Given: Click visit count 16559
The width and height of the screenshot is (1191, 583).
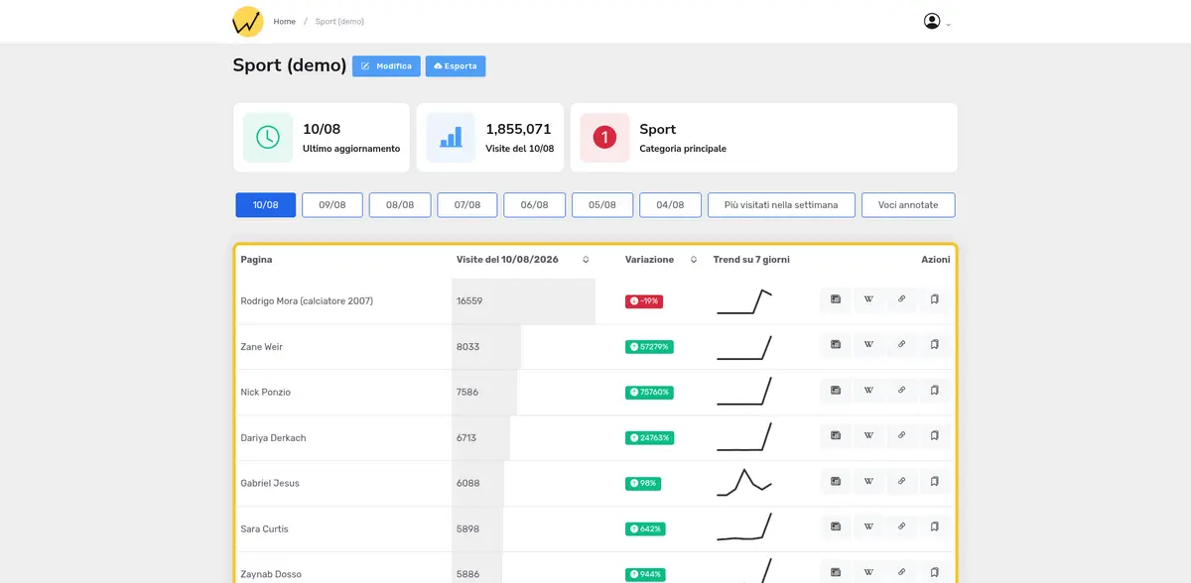Looking at the screenshot, I should coord(469,300).
